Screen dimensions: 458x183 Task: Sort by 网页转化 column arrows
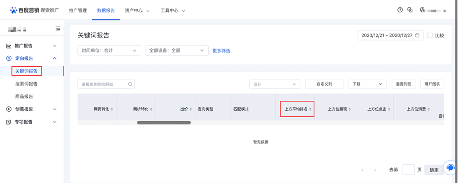[112, 109]
